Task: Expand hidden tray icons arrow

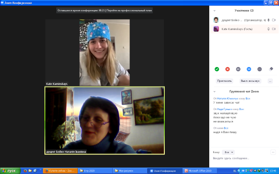Action: (x=239, y=171)
